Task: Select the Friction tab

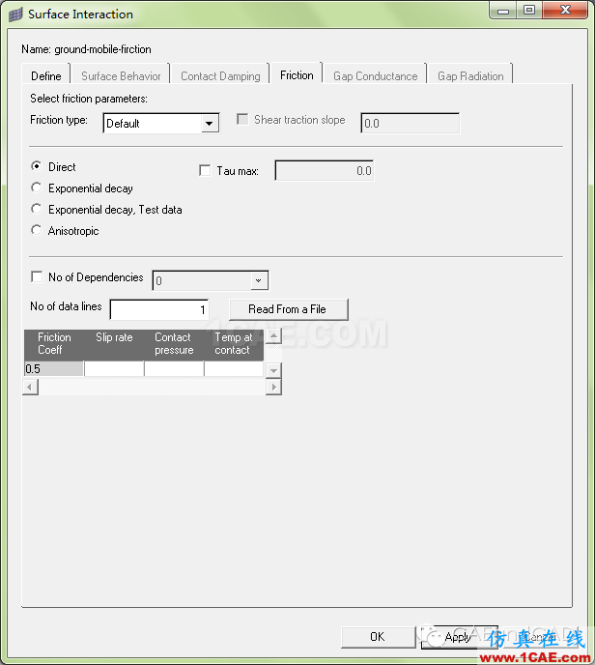Action: (297, 75)
